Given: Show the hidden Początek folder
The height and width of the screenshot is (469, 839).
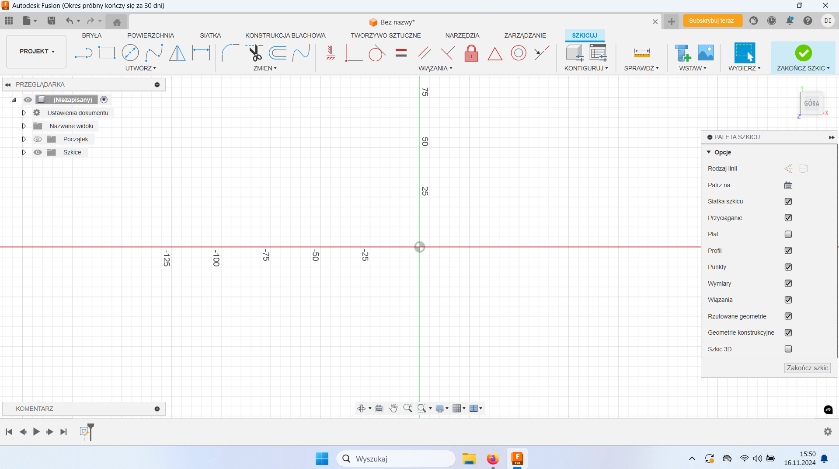Looking at the screenshot, I should pos(38,139).
